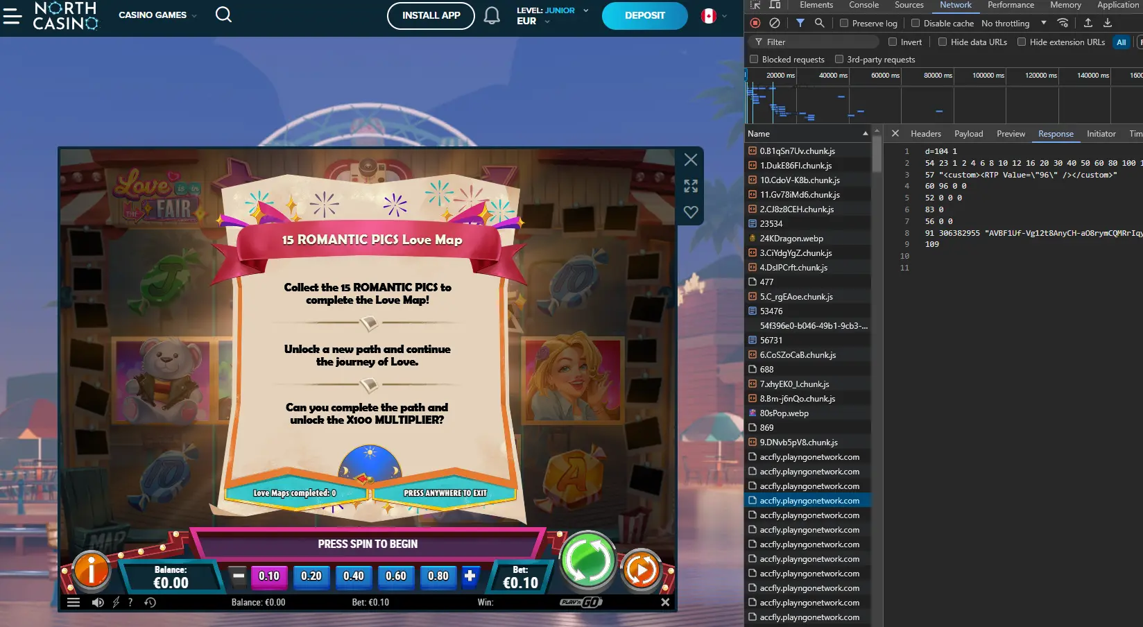1143x627 pixels.
Task: Open the Headers tab of the request
Action: [x=925, y=133]
